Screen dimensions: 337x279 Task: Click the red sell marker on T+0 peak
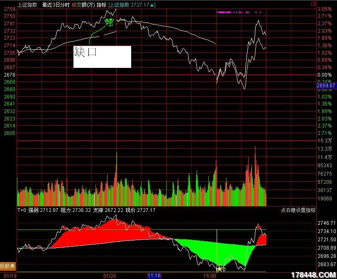[x=259, y=227]
